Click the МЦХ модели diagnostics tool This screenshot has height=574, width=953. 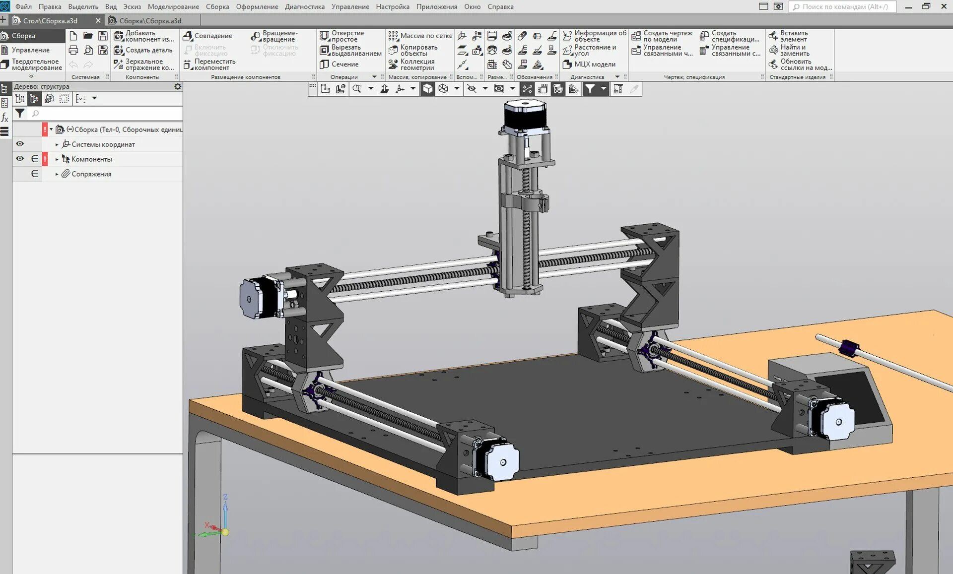[x=589, y=64]
